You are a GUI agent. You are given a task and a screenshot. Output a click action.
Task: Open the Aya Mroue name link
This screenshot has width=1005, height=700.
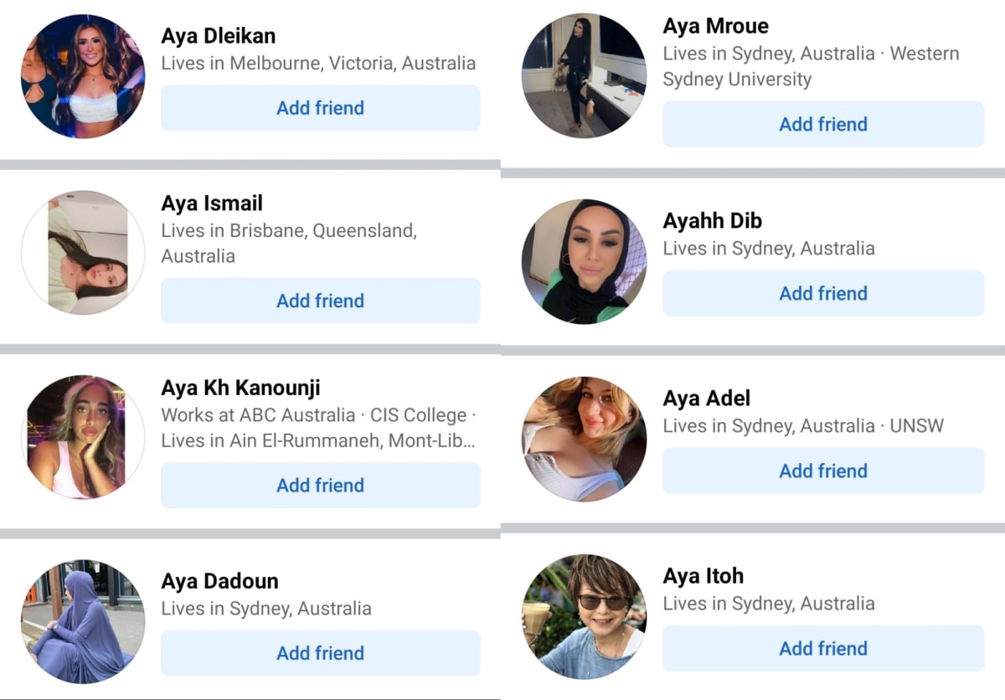click(x=715, y=26)
